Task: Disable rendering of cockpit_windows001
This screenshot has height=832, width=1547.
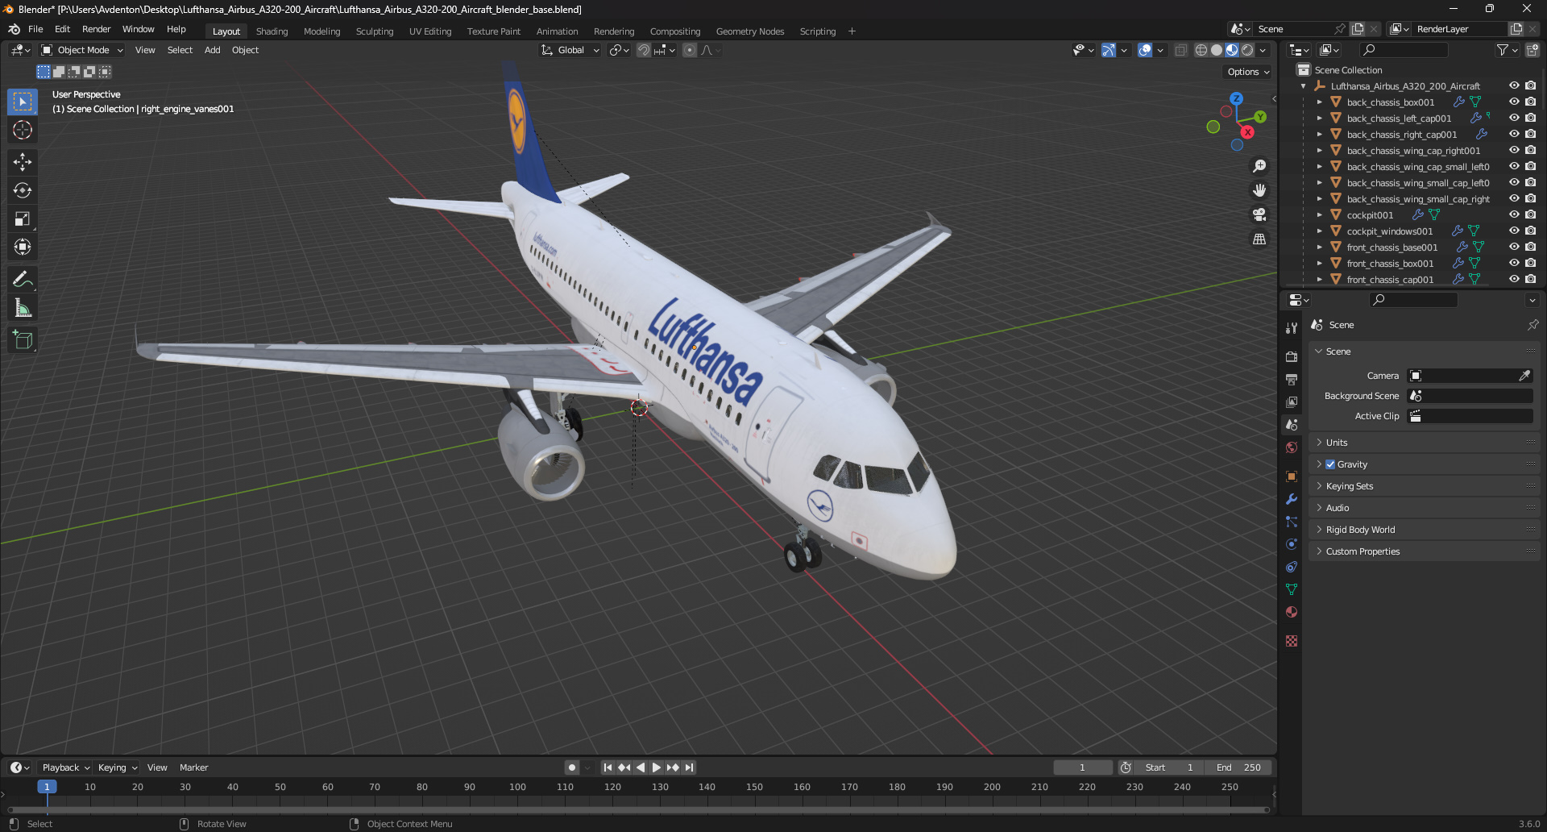Action: pyautogui.click(x=1530, y=231)
